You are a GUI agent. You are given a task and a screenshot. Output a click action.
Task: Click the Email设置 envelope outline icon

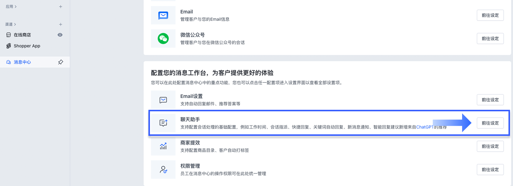(163, 100)
